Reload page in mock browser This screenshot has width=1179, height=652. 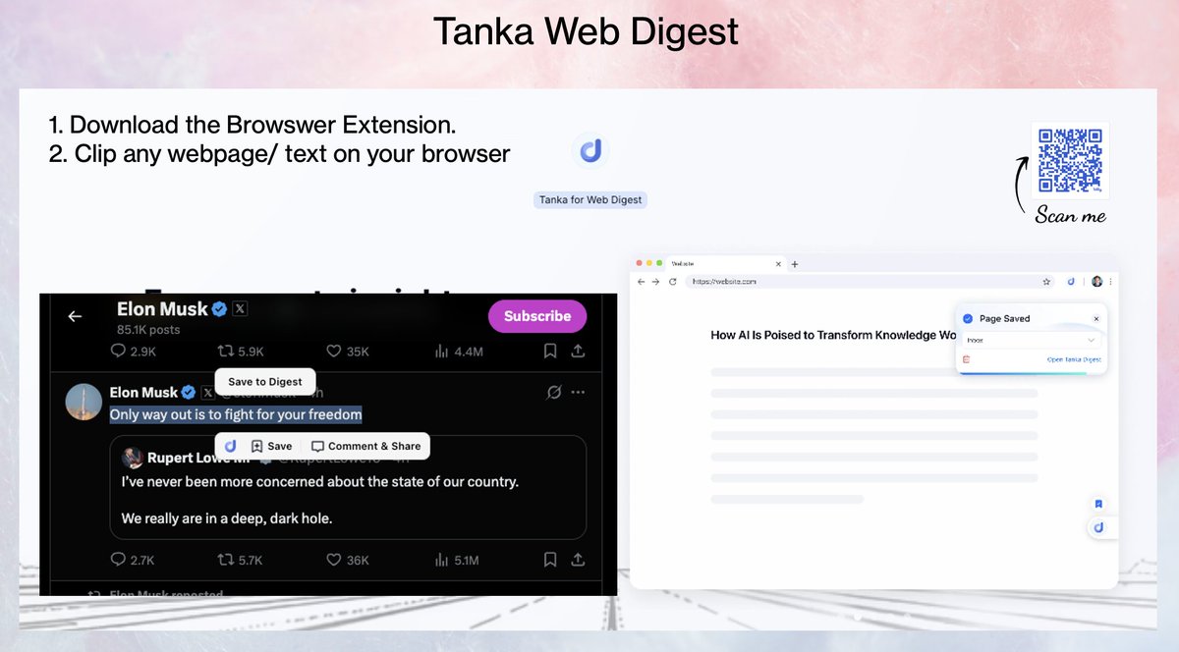[673, 282]
